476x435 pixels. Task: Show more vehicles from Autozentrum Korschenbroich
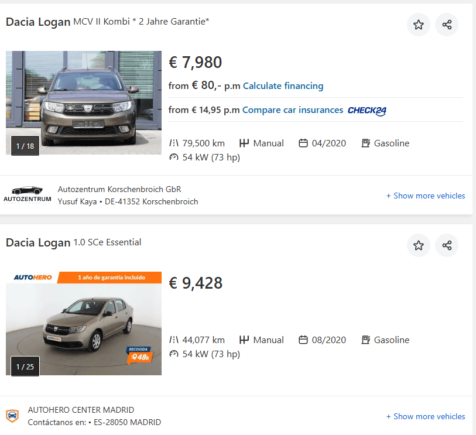426,196
